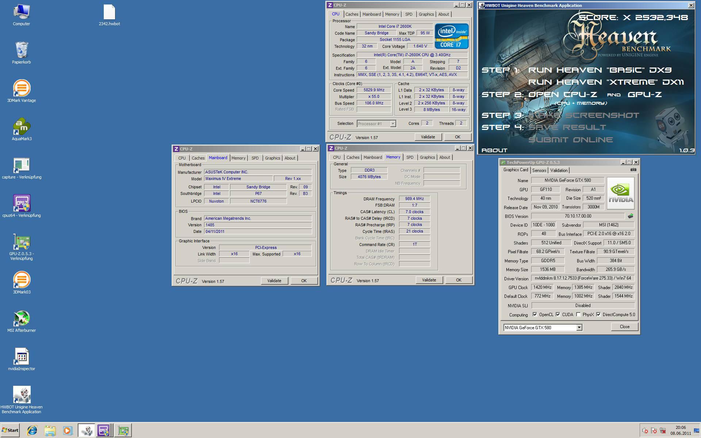701x438 pixels.
Task: Click SAVE RESULT in Heaven app
Action: click(567, 127)
